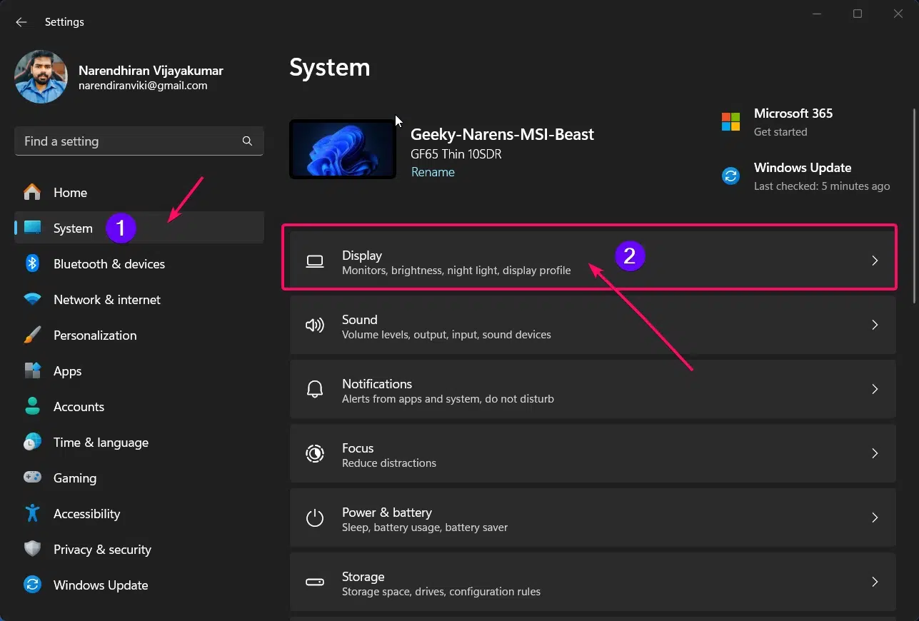Viewport: 919px width, 621px height.
Task: Open Power & battery settings row
Action: pos(593,518)
